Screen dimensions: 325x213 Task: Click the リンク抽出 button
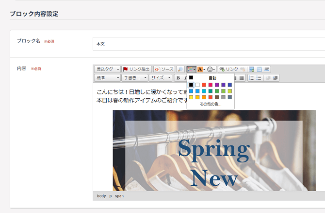point(136,70)
